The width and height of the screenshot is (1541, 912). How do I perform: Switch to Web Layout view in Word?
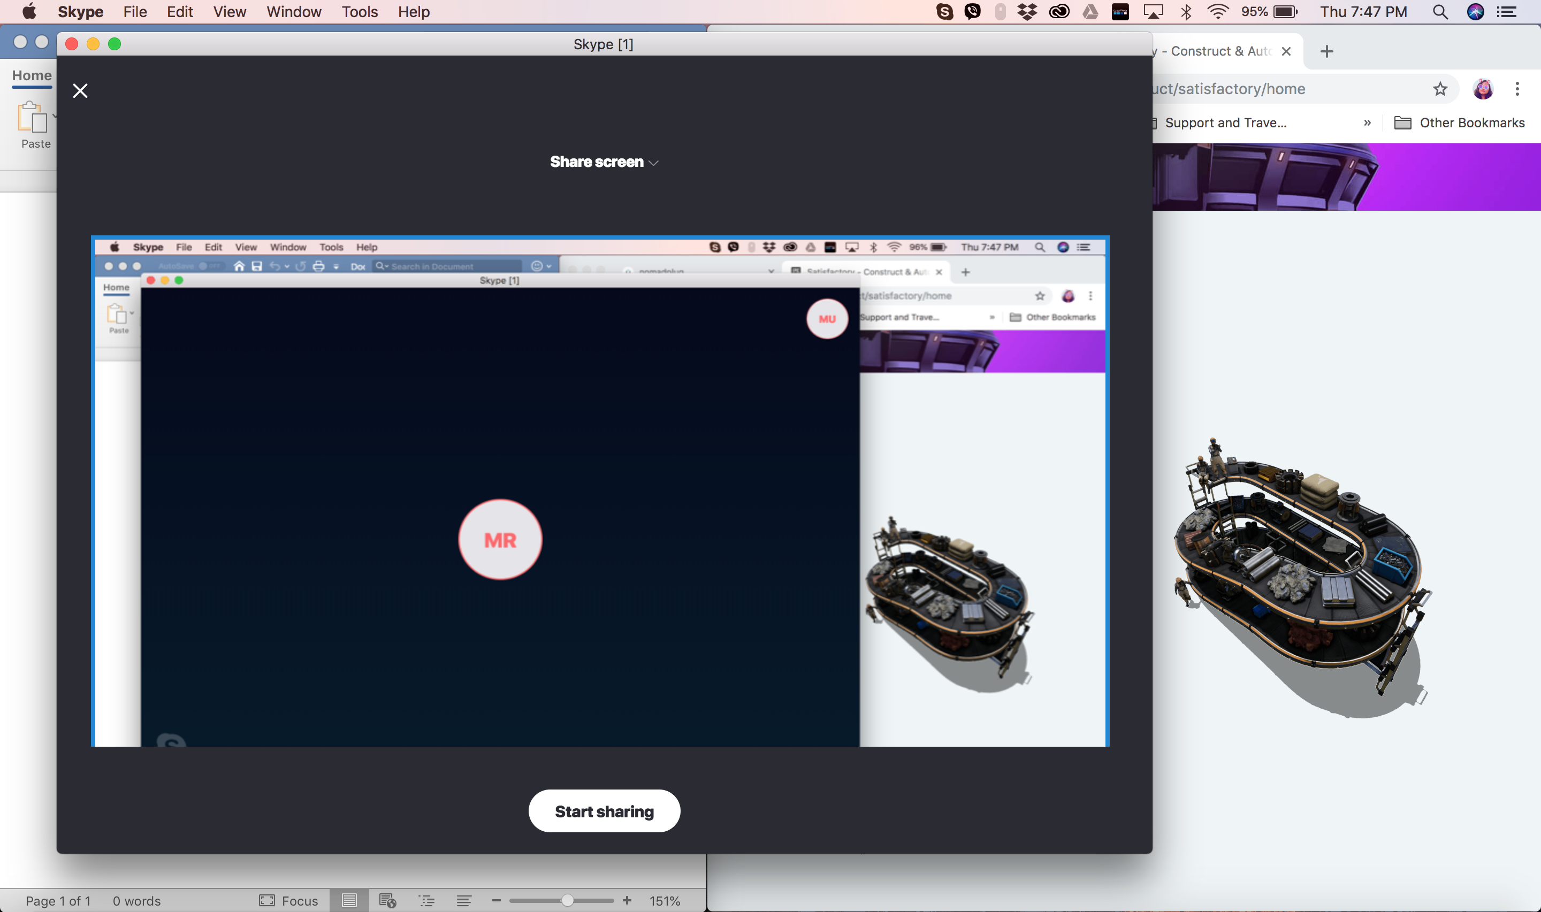click(387, 900)
